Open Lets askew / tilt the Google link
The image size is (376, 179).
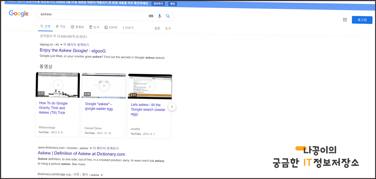point(148,109)
